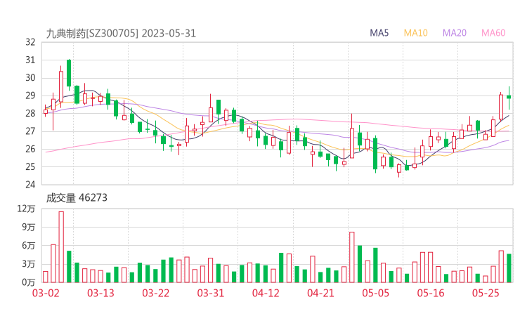The height and width of the screenshot is (309, 520).
Task: Click the price axis label 32
Action: click(30, 42)
